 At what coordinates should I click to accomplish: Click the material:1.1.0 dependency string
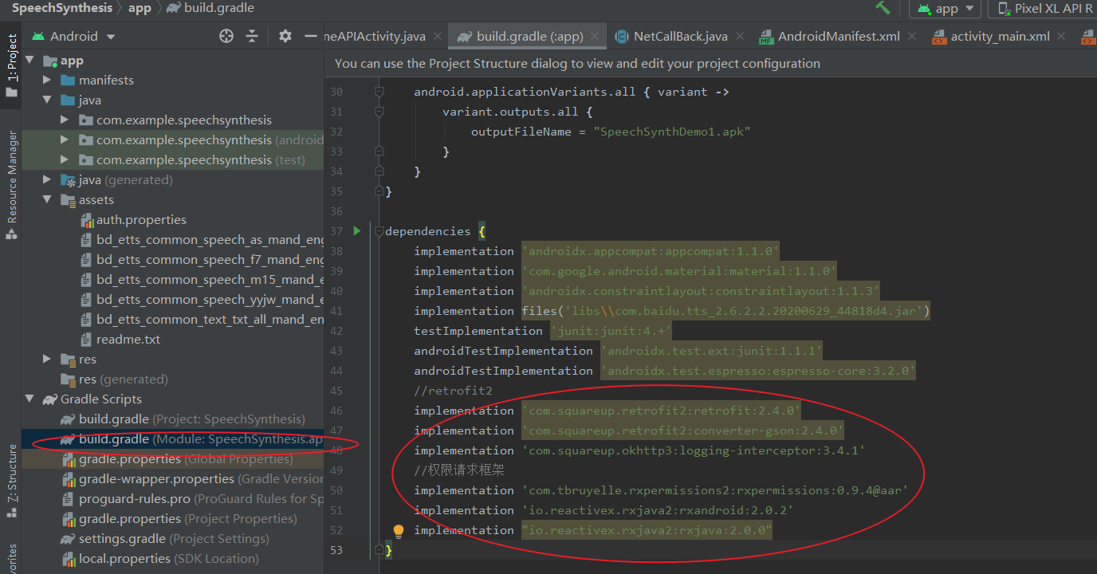(x=679, y=271)
